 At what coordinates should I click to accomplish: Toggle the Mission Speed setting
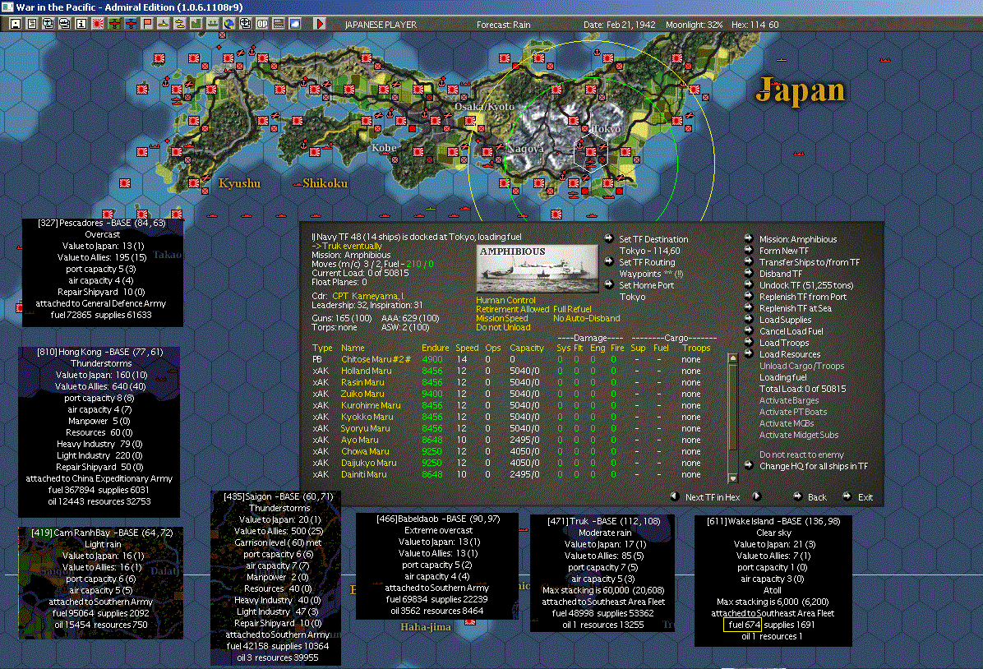(501, 319)
